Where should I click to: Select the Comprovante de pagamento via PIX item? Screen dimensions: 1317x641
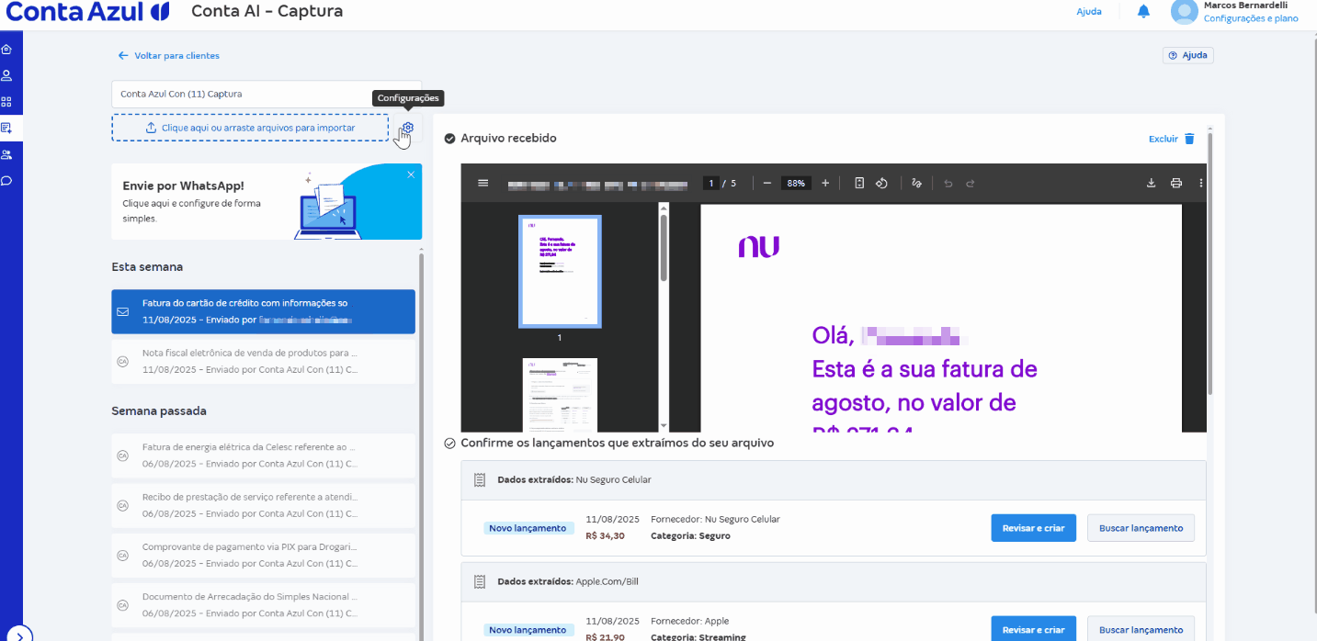pos(263,555)
